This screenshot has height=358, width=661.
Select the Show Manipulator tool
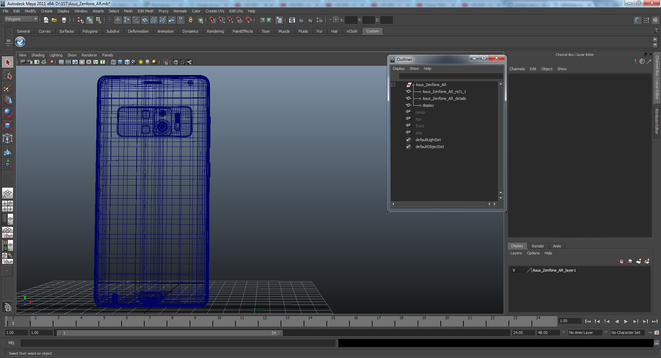[x=8, y=164]
